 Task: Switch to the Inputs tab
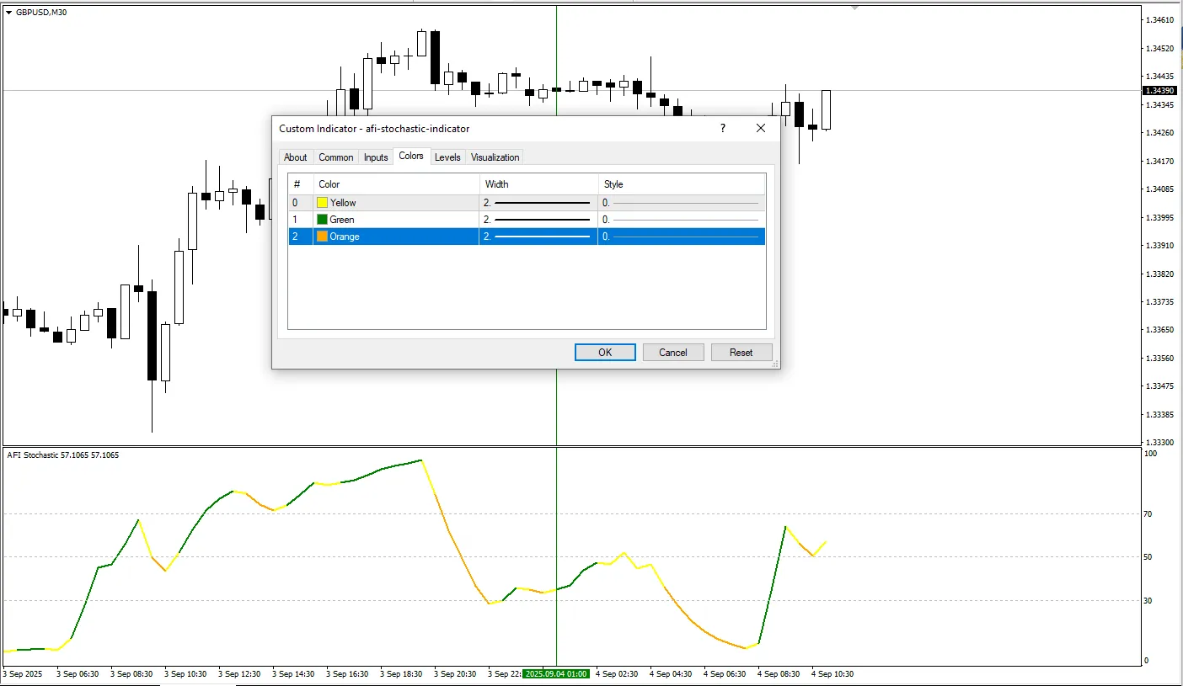pos(375,157)
